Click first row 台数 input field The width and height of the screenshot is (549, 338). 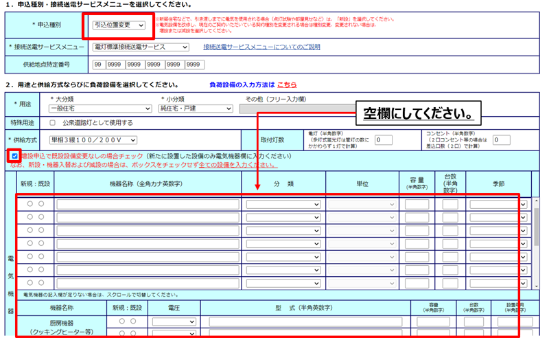click(x=450, y=205)
